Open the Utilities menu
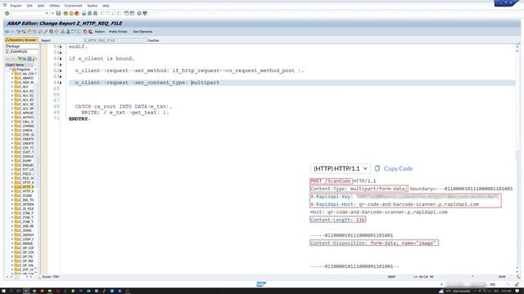Viewport: 524px width, 294px height. (55, 6)
